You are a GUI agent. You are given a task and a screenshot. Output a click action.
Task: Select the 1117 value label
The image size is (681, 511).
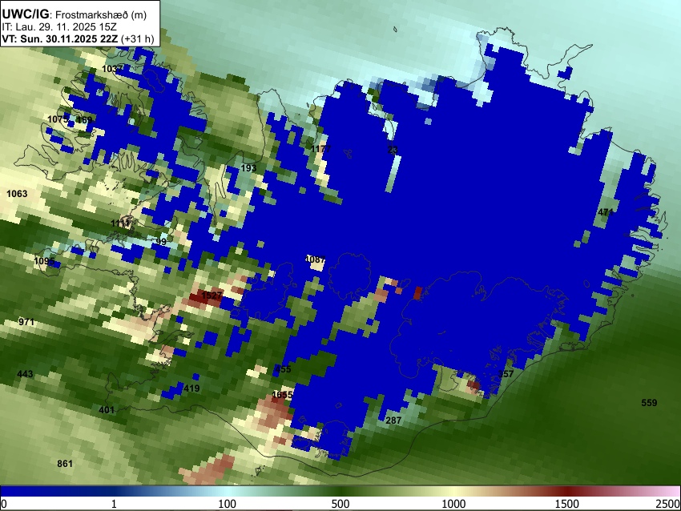121,223
